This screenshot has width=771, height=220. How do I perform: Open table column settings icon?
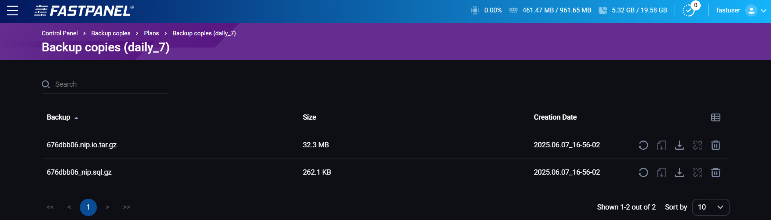coord(716,117)
